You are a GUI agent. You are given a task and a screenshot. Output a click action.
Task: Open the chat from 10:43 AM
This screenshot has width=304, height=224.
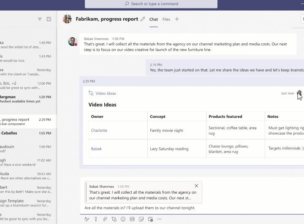[28, 176]
